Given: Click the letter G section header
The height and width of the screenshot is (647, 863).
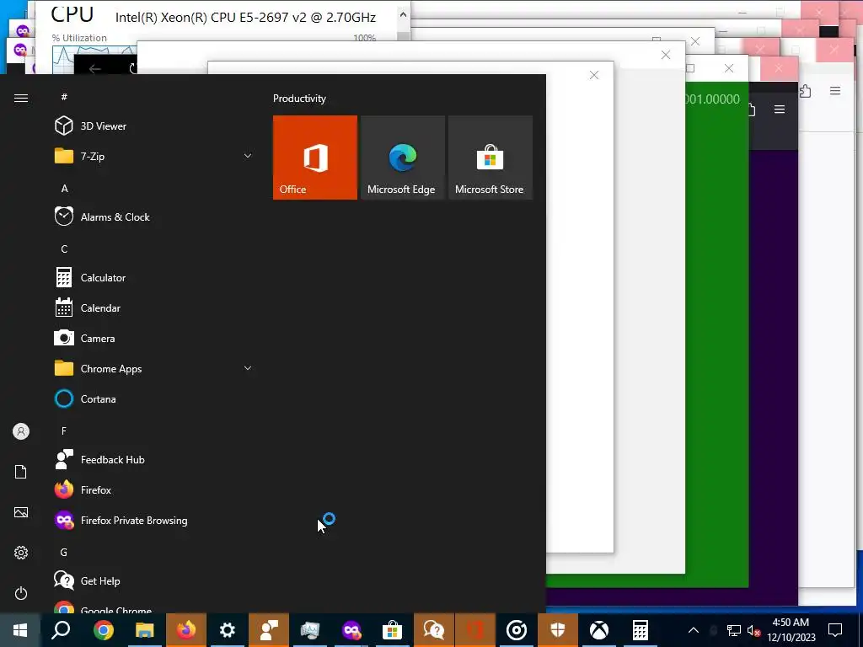Looking at the screenshot, I should [x=64, y=552].
